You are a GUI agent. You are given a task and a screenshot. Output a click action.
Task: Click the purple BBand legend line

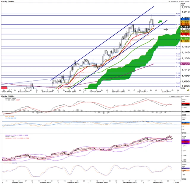(x=17, y=135)
